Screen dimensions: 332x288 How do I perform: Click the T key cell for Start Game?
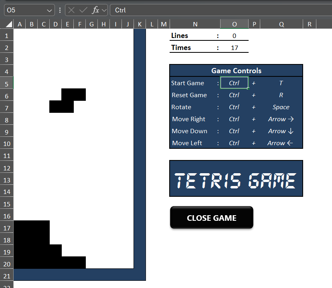coord(281,83)
